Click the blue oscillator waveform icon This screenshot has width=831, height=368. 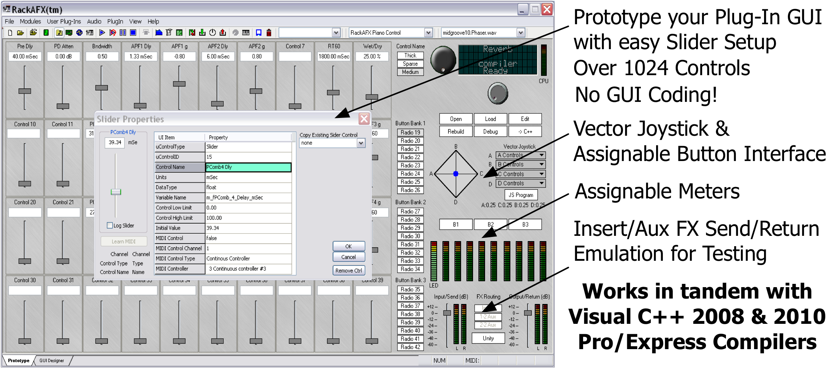(79, 33)
